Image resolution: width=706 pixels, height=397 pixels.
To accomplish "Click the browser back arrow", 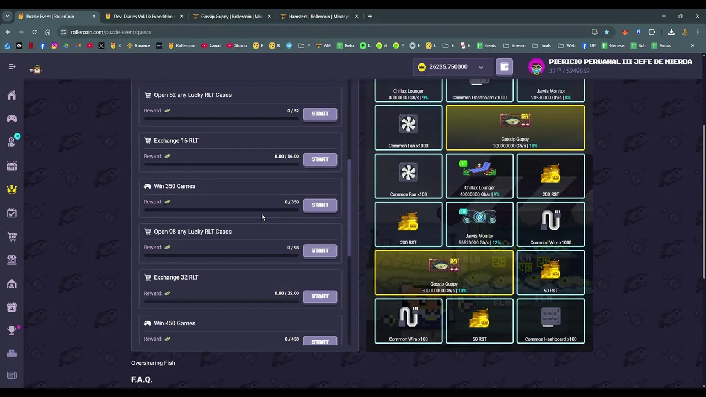I will [8, 32].
